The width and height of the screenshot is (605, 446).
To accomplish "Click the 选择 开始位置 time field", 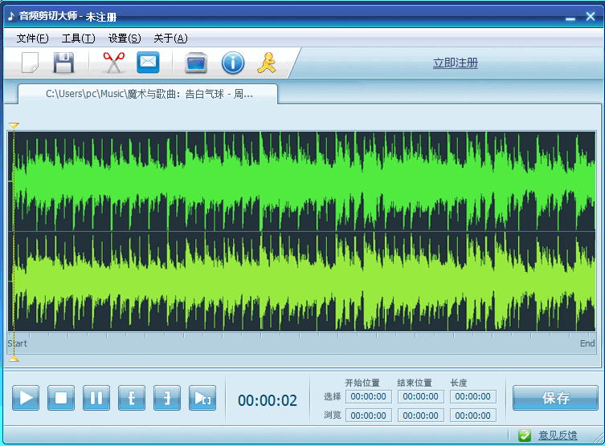I will 369,396.
